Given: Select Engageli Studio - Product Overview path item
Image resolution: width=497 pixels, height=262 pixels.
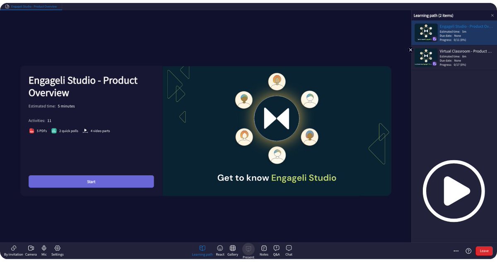Looking at the screenshot, I should point(454,33).
